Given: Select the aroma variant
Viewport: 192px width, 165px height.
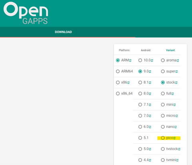Looking at the screenshot, I should tap(163, 60).
